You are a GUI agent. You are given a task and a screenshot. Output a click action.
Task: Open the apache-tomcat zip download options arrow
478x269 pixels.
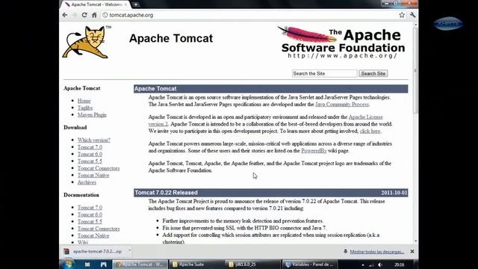point(129,251)
